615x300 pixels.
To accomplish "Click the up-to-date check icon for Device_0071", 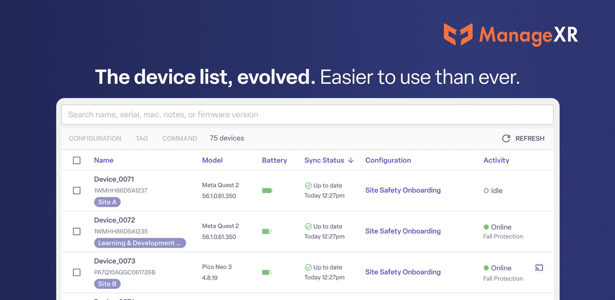I will 308,185.
